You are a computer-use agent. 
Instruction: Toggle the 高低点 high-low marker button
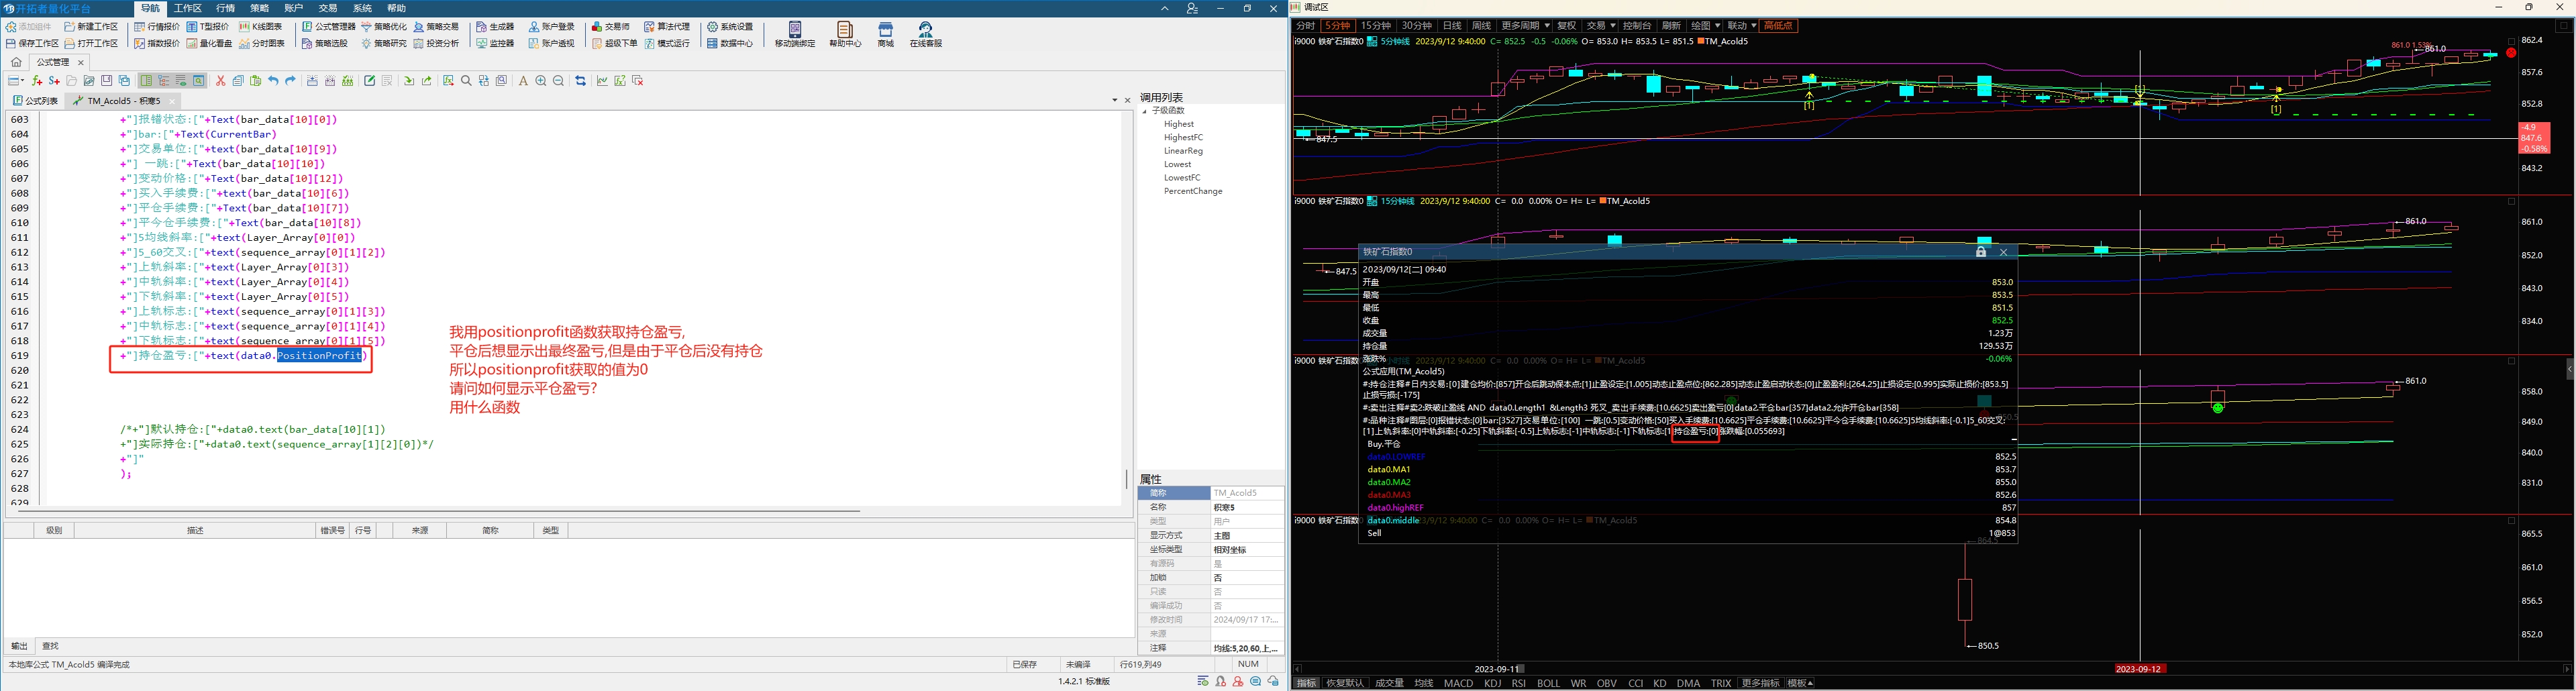[1778, 26]
